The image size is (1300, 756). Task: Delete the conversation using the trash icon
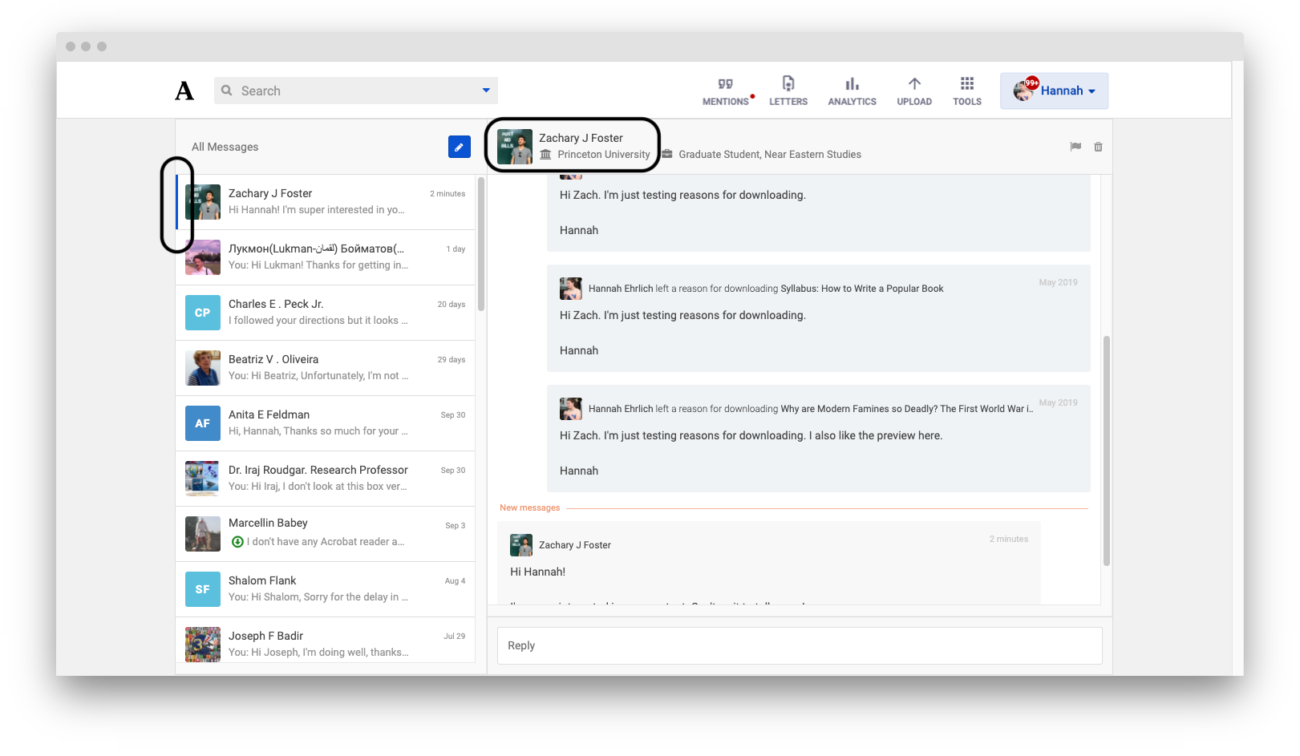click(x=1098, y=147)
